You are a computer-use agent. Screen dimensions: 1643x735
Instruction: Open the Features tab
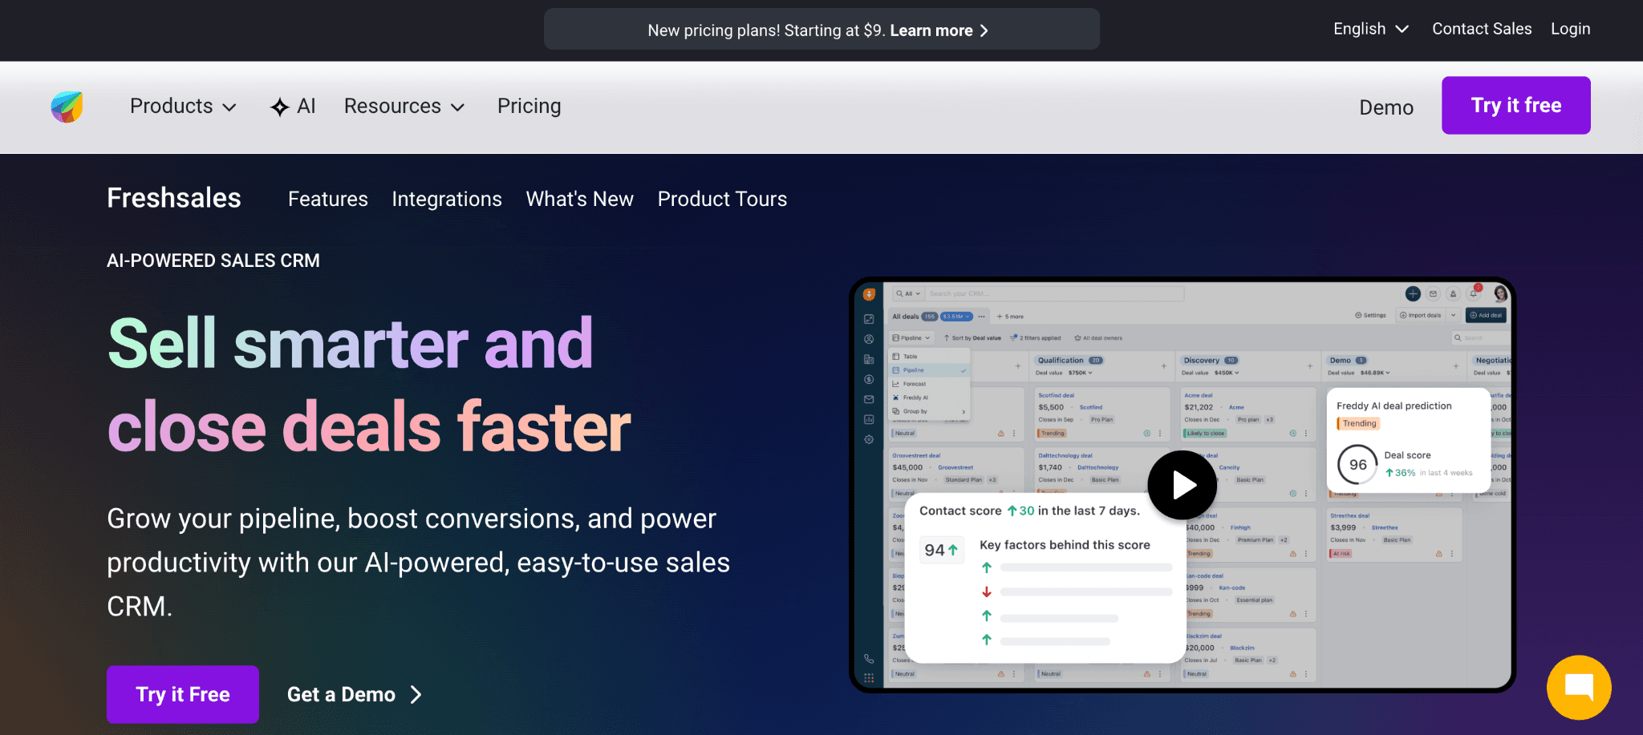tap(328, 199)
